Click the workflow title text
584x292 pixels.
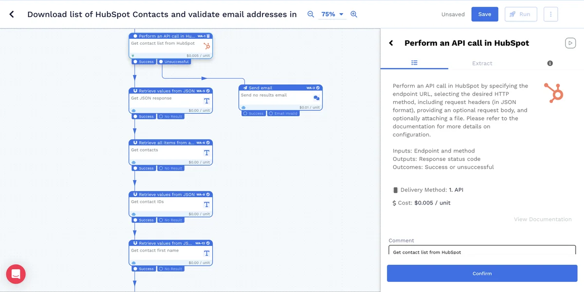[162, 15]
